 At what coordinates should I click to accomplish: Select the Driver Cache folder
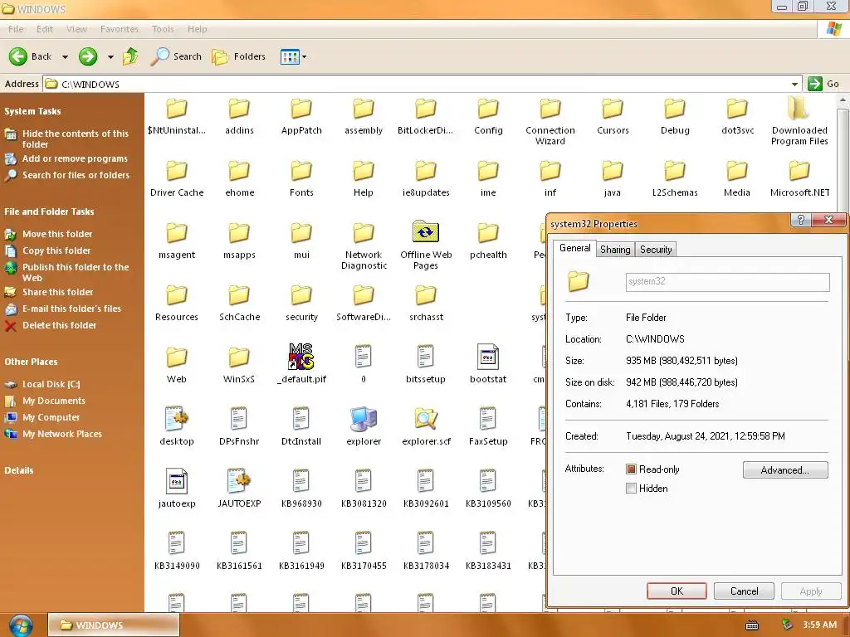click(x=177, y=179)
